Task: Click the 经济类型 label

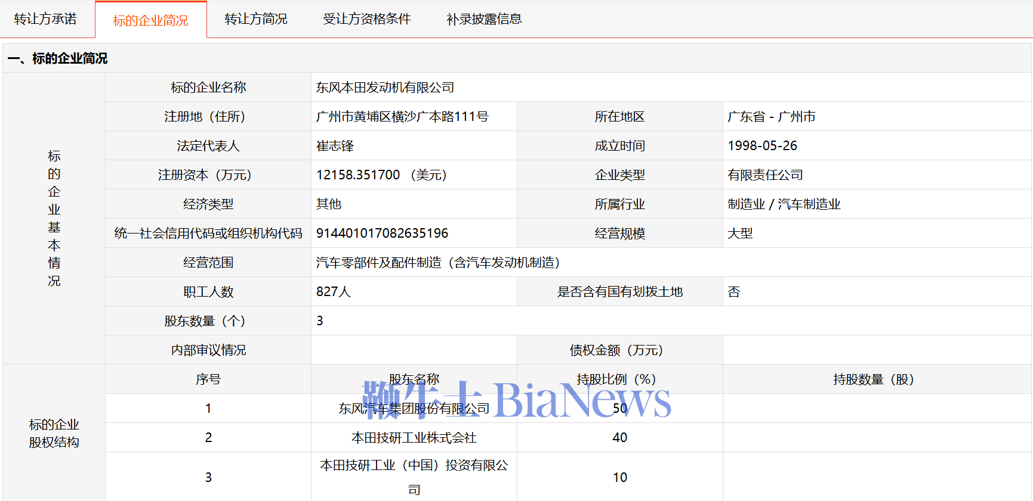Action: point(208,204)
